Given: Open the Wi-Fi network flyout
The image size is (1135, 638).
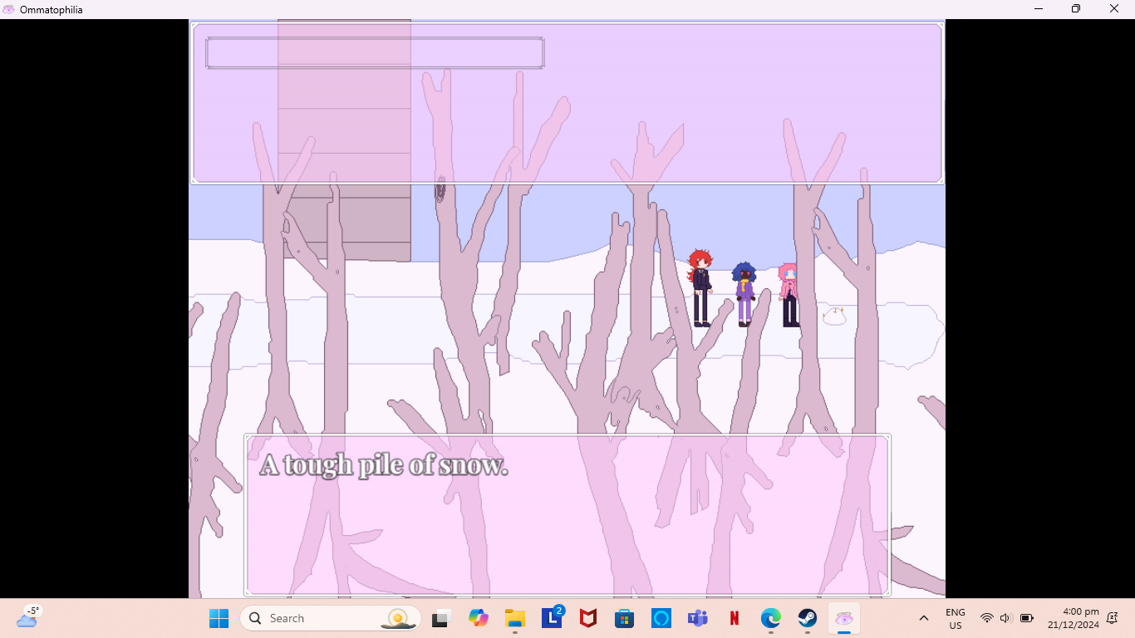Looking at the screenshot, I should (x=986, y=618).
